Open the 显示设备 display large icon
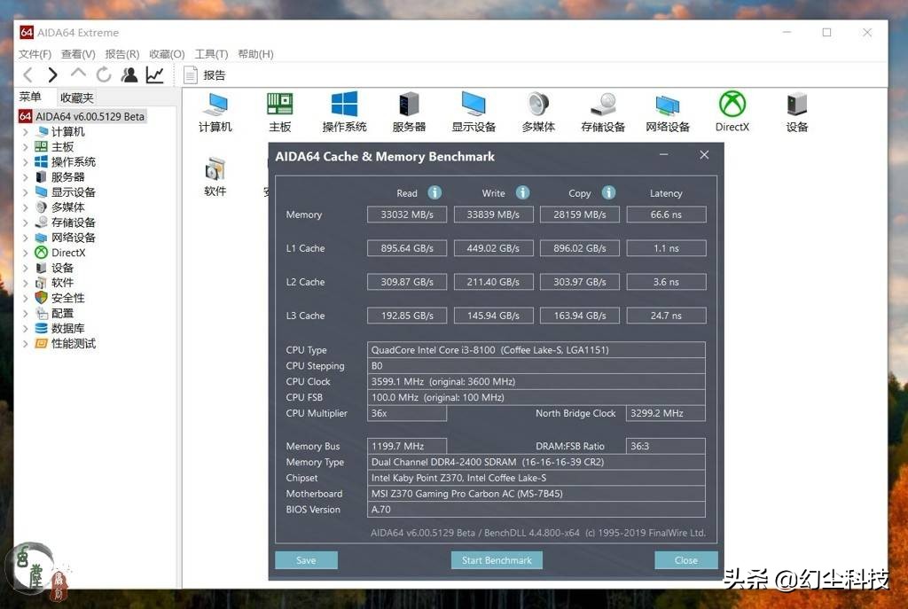 click(474, 112)
